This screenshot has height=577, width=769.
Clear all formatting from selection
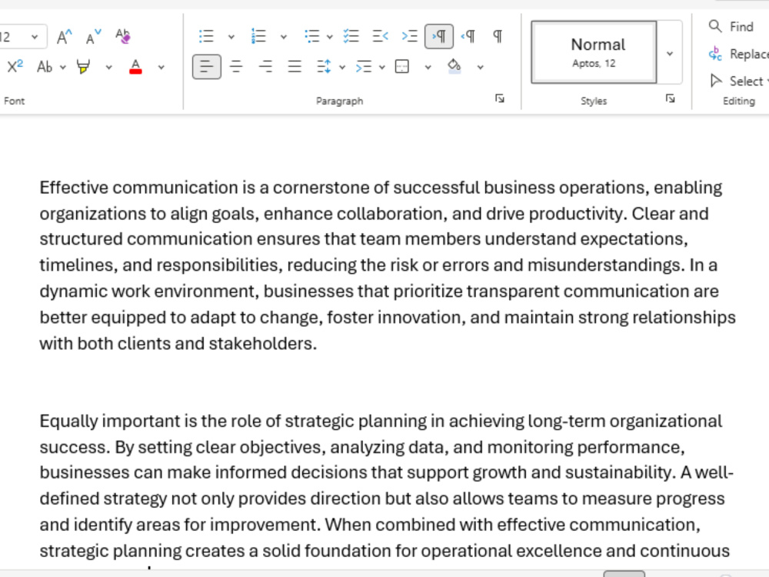coord(122,36)
